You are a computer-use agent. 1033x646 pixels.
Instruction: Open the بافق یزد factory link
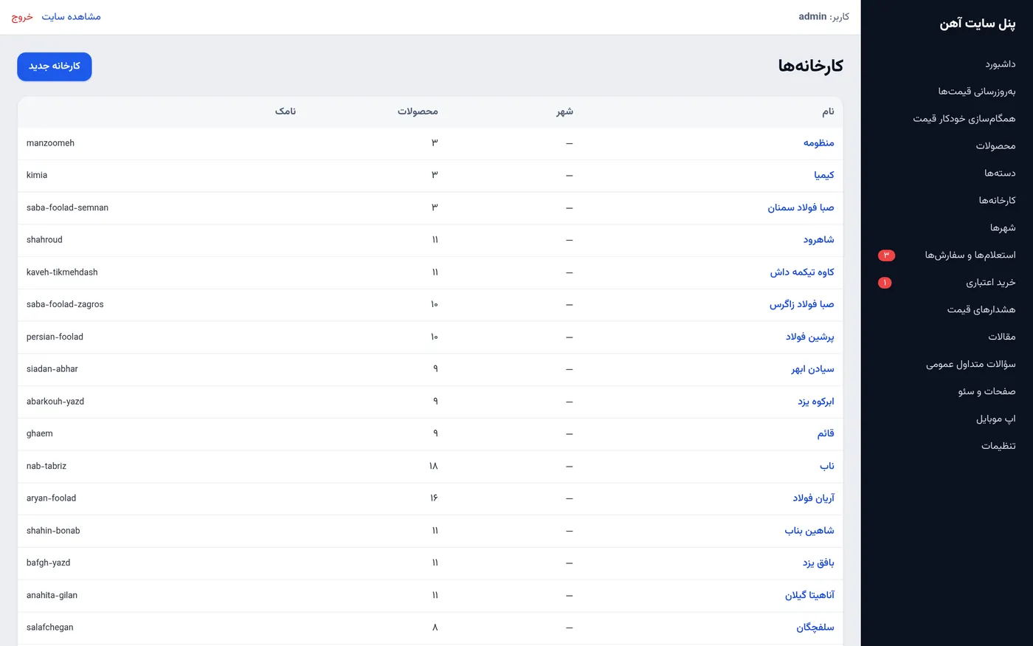pos(818,563)
